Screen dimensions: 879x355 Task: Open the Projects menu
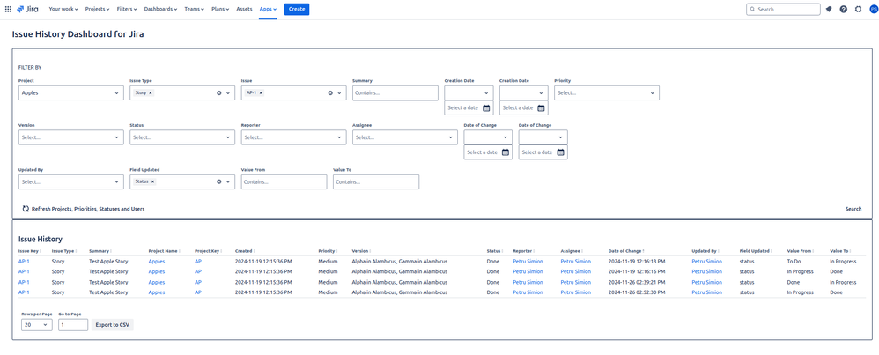[98, 9]
